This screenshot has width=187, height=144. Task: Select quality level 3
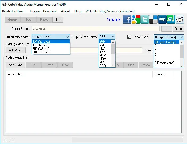click(x=167, y=52)
